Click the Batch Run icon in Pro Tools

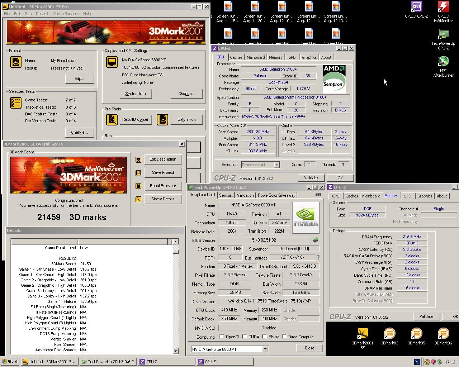[x=162, y=119]
